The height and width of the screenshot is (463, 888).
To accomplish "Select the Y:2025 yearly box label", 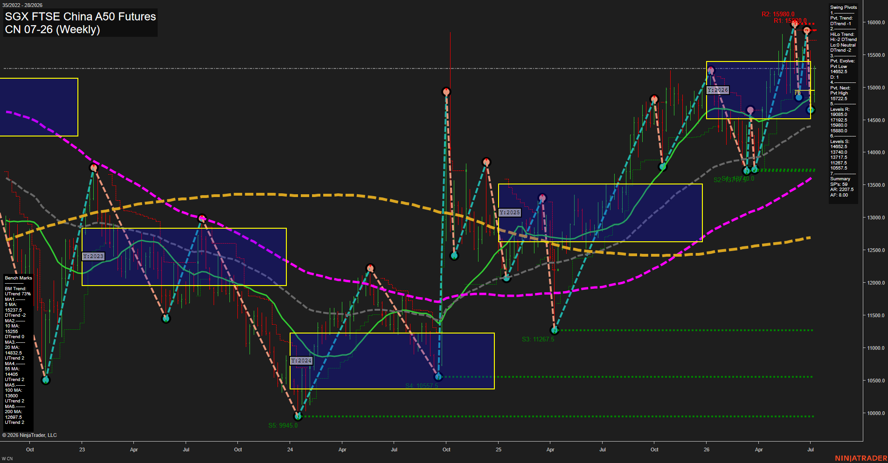I will [x=510, y=212].
